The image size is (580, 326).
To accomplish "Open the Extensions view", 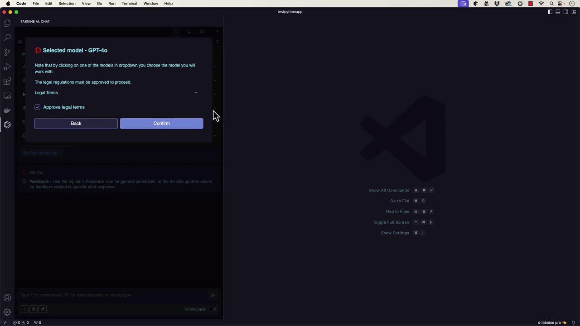I will (7, 81).
